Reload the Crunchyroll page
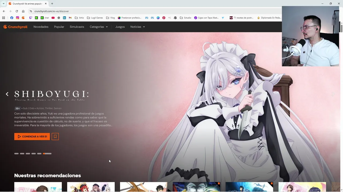 tap(17, 11)
